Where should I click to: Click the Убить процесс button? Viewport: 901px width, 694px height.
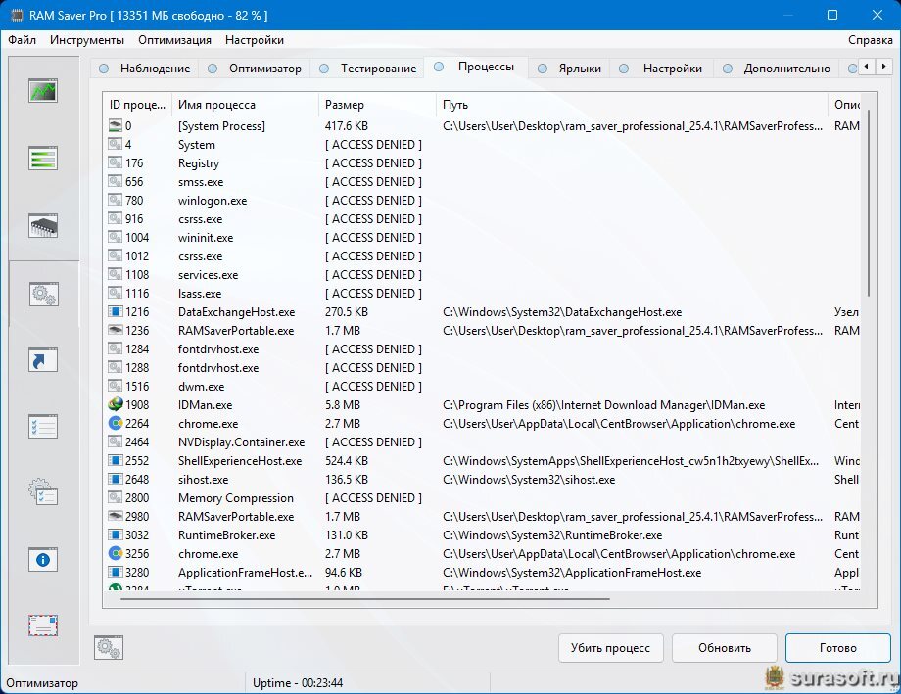(x=610, y=647)
